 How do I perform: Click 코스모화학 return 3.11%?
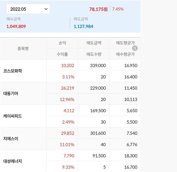pyautogui.click(x=68, y=77)
